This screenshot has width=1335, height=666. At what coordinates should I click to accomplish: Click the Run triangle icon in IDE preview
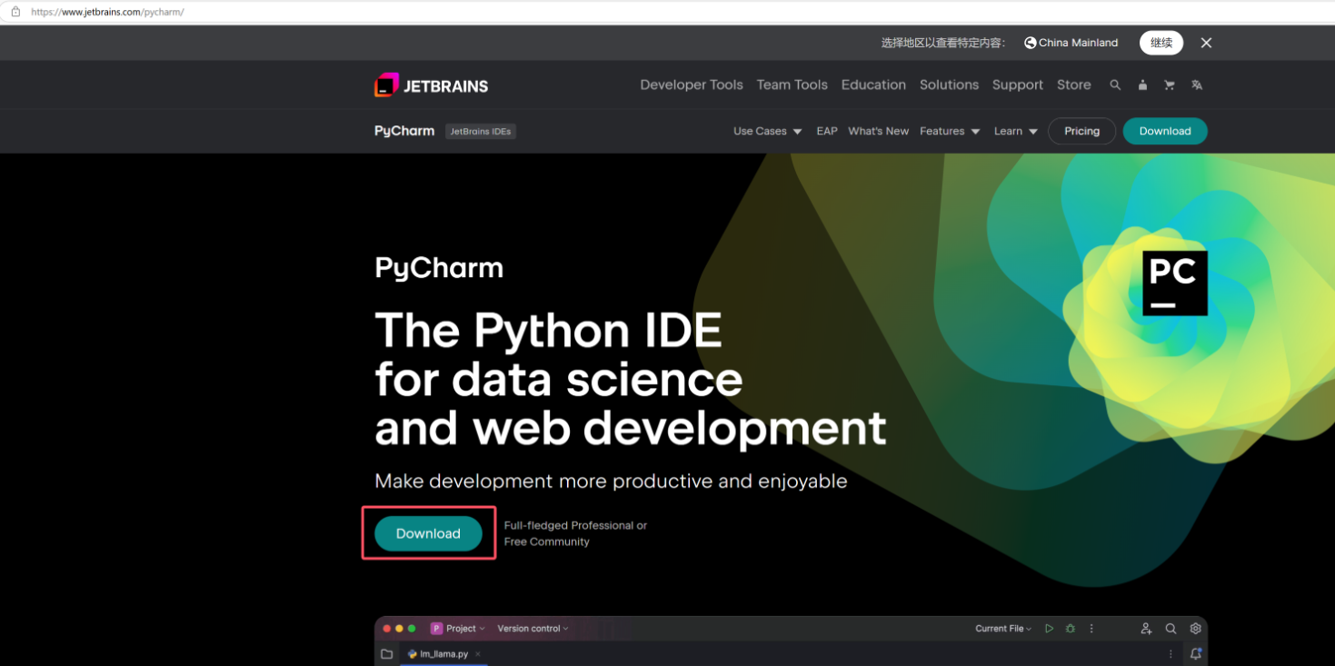[1049, 629]
